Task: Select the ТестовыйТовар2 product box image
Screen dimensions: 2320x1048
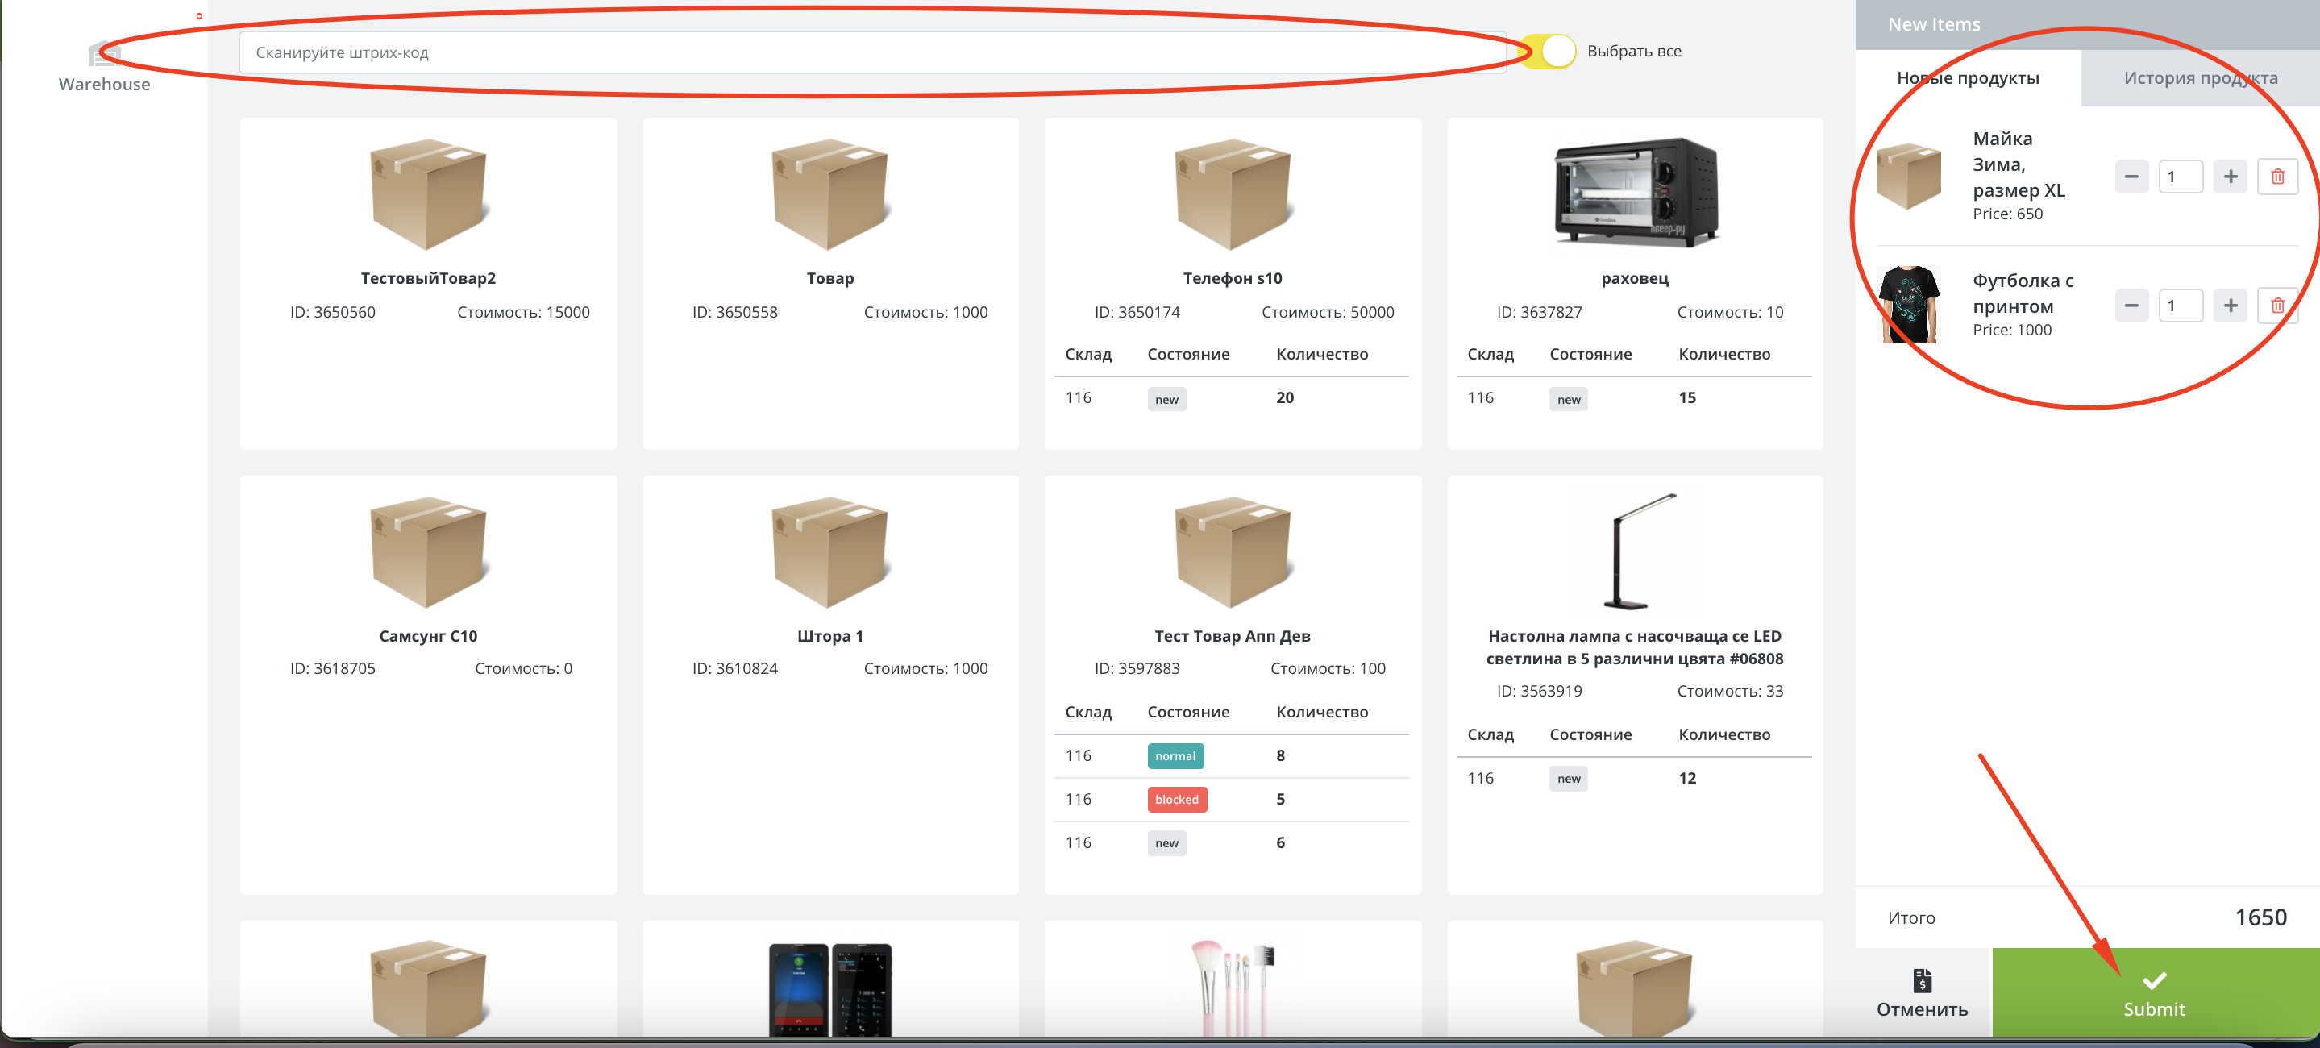Action: pyautogui.click(x=430, y=193)
